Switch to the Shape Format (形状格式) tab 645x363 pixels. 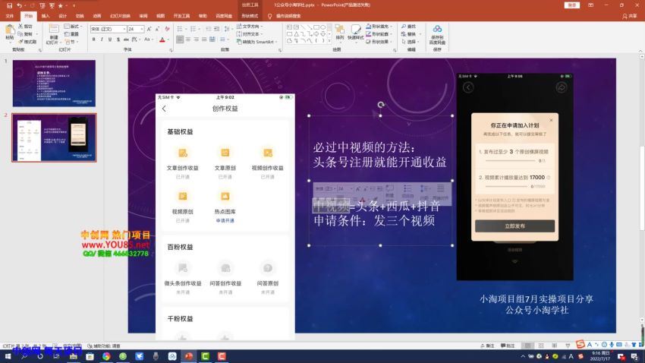pyautogui.click(x=250, y=16)
